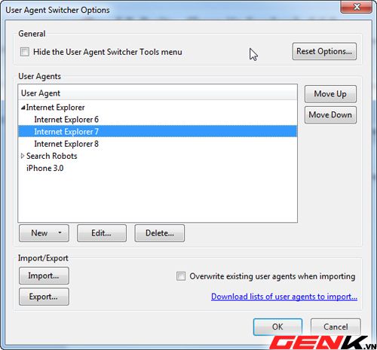The height and width of the screenshot is (350, 377).
Task: Enable Hide the User Agent Switcher Tools menu
Action: click(25, 52)
